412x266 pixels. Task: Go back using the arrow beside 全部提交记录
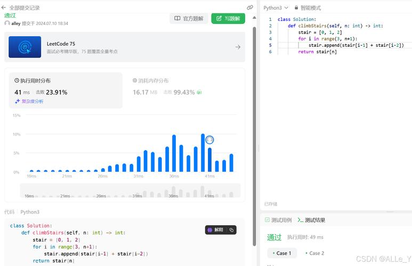4,7
